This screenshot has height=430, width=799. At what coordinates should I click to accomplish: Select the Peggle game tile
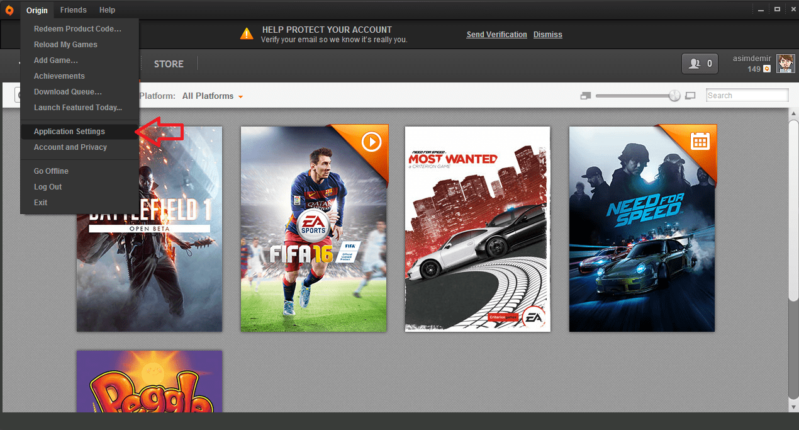[149, 382]
